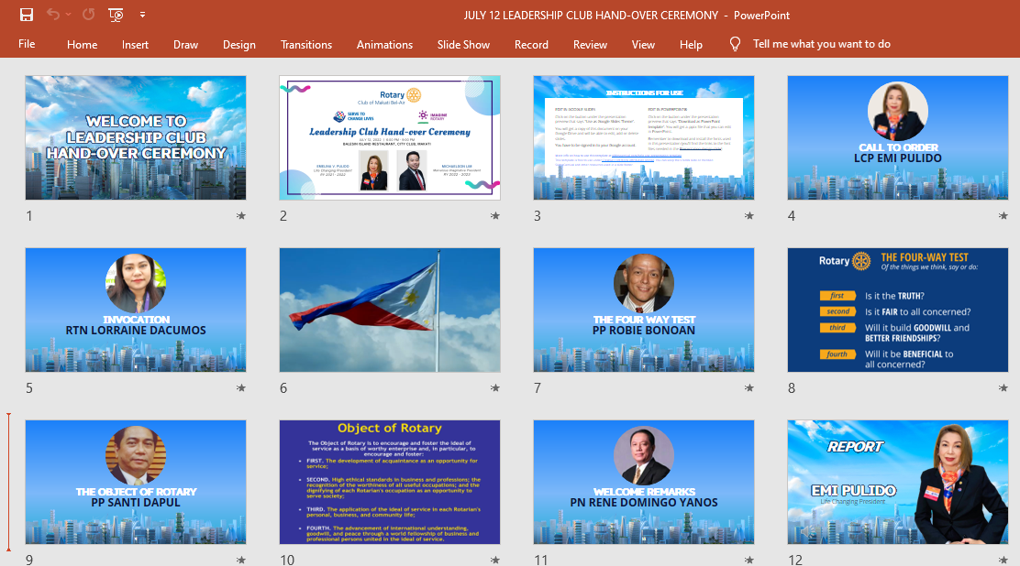Click transition star icon under slide 10
The height and width of the screenshot is (566, 1020).
(x=495, y=561)
